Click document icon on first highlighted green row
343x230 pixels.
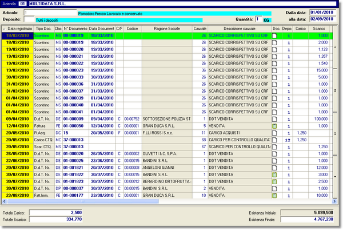click(x=274, y=35)
